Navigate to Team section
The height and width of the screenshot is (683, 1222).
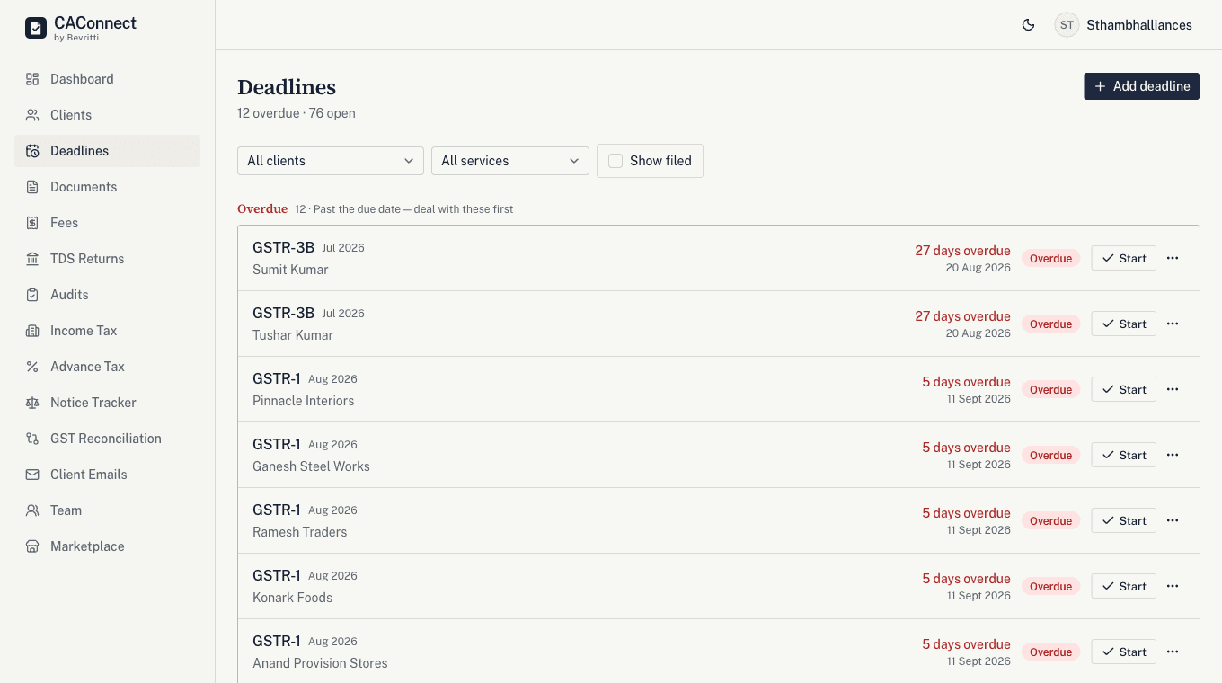pos(107,510)
